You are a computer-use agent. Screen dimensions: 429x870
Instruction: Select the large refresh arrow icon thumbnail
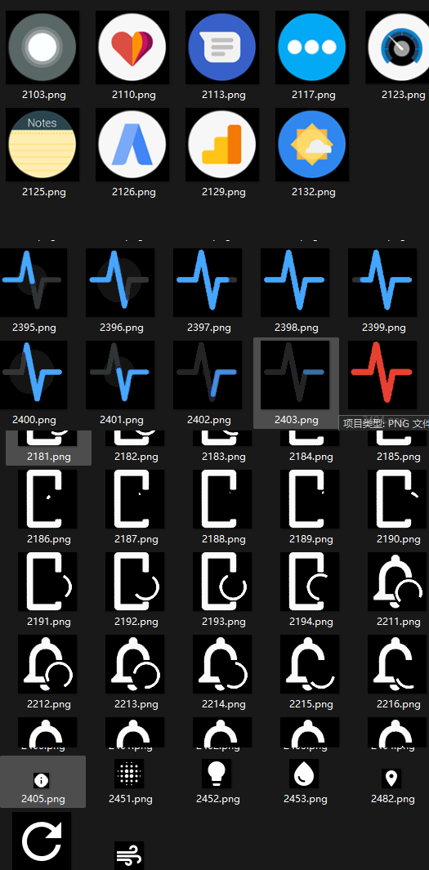coord(42,841)
